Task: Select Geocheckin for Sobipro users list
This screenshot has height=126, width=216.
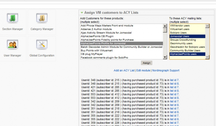Action: click(x=187, y=47)
